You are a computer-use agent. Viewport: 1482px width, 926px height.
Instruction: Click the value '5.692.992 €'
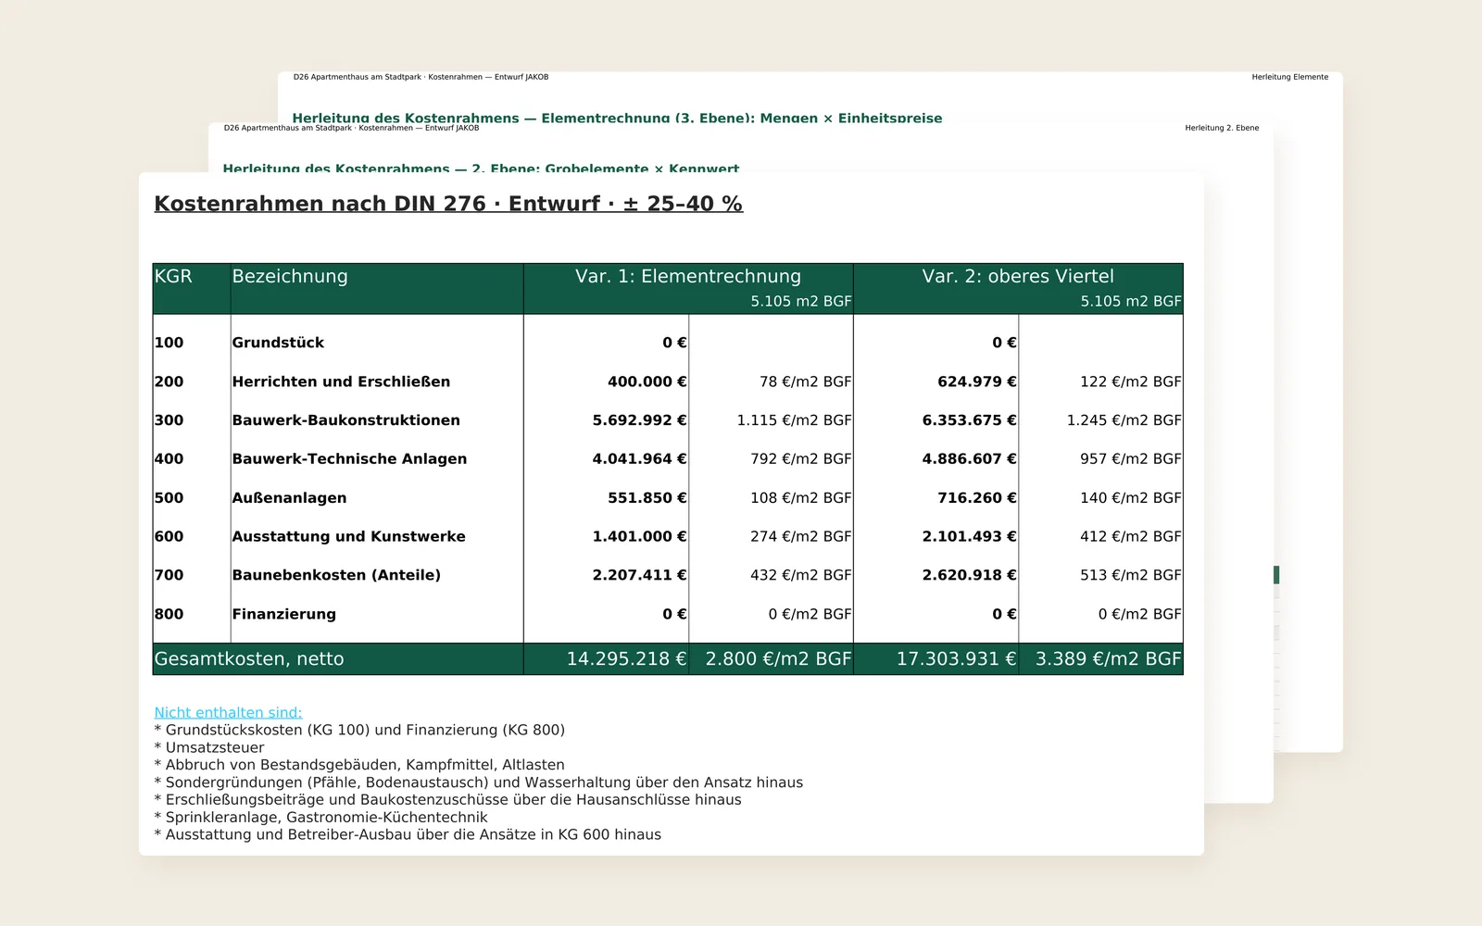click(639, 420)
